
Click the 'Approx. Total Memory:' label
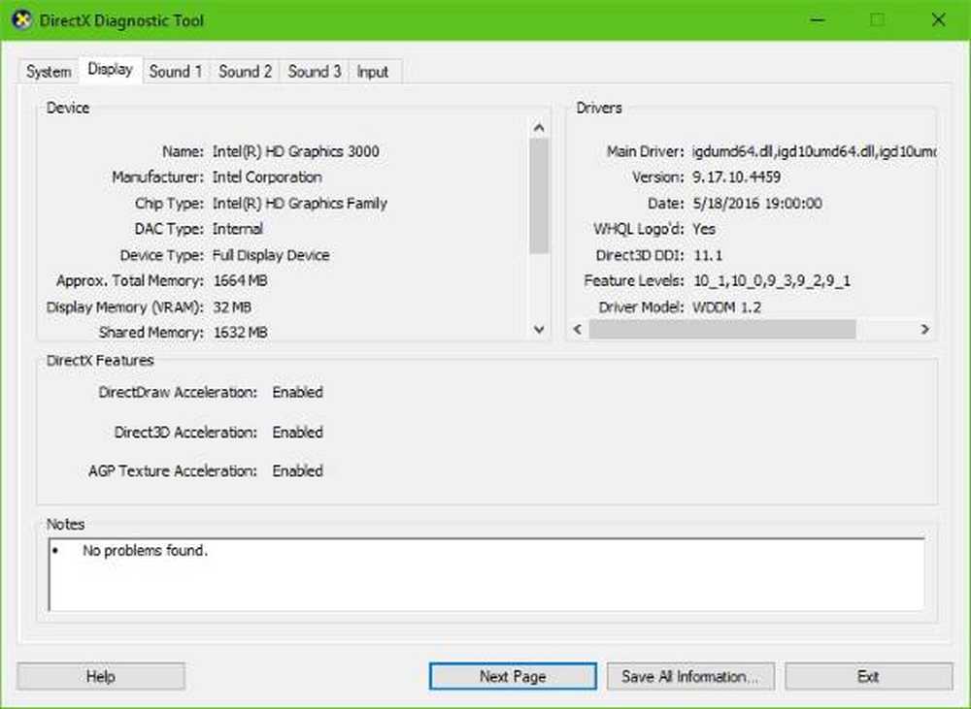pyautogui.click(x=130, y=281)
